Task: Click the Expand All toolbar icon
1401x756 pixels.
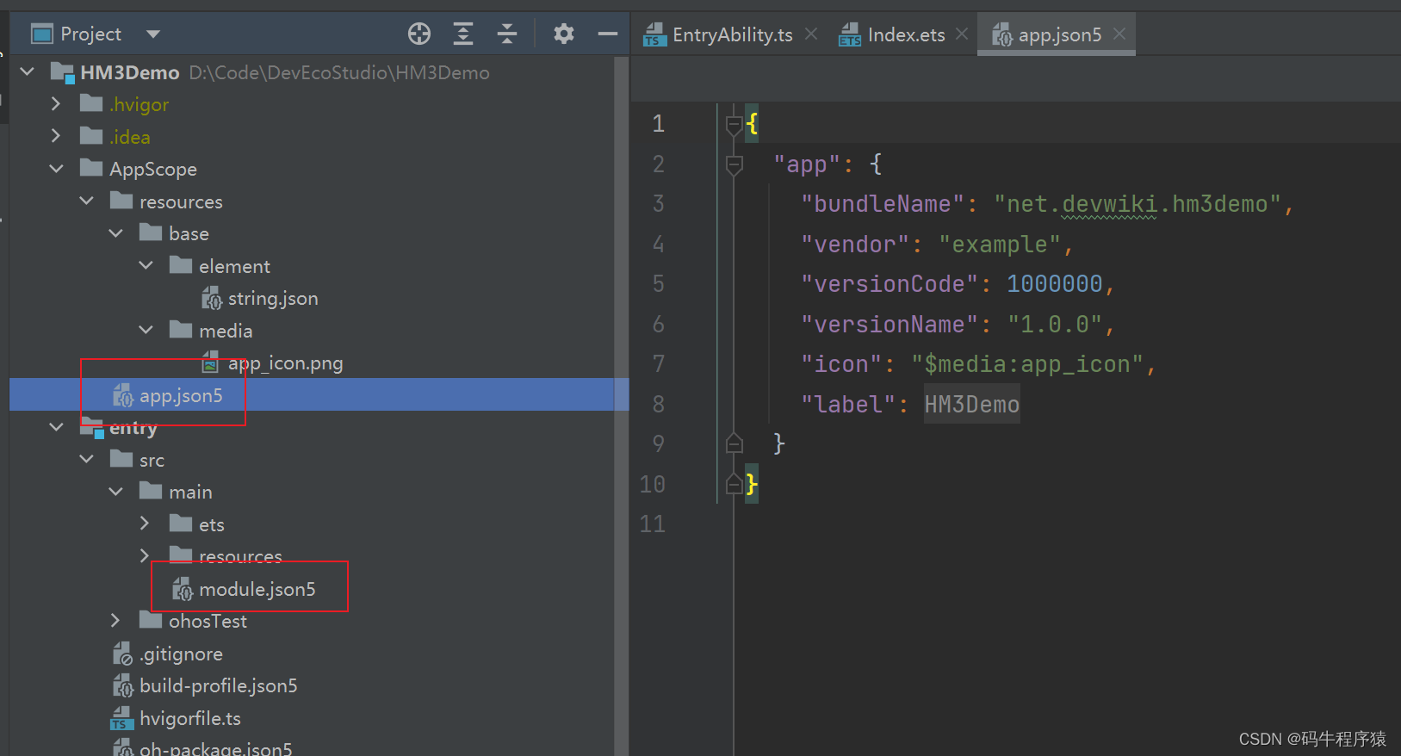Action: (x=463, y=34)
